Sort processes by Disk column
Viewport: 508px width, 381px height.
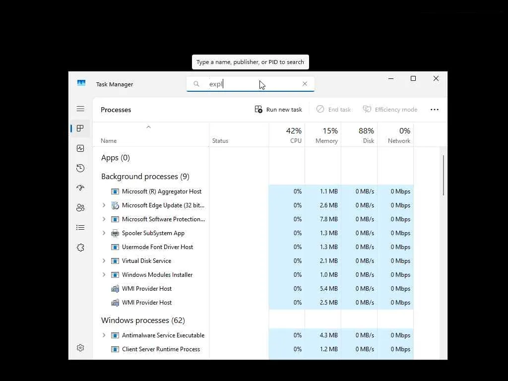[359, 135]
